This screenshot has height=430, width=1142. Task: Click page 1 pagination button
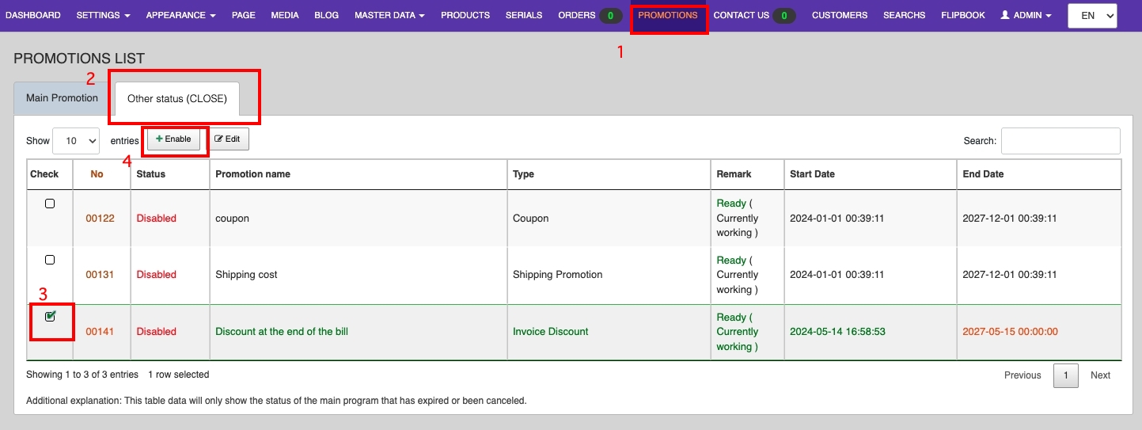coord(1065,375)
